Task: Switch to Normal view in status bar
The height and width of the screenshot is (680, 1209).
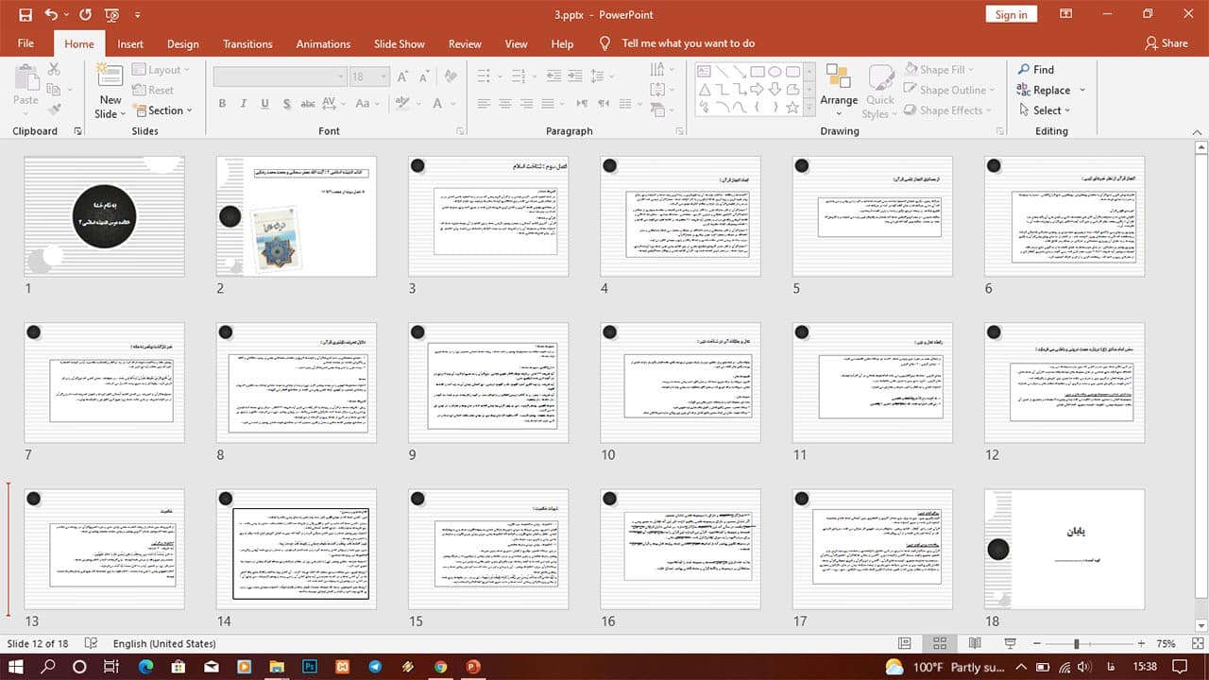Action: coord(905,643)
